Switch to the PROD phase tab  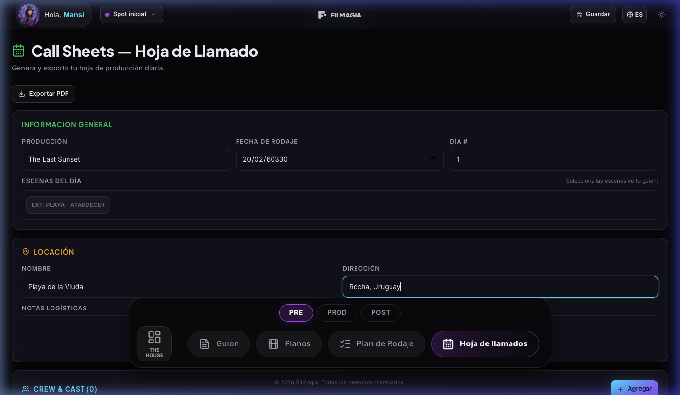337,312
